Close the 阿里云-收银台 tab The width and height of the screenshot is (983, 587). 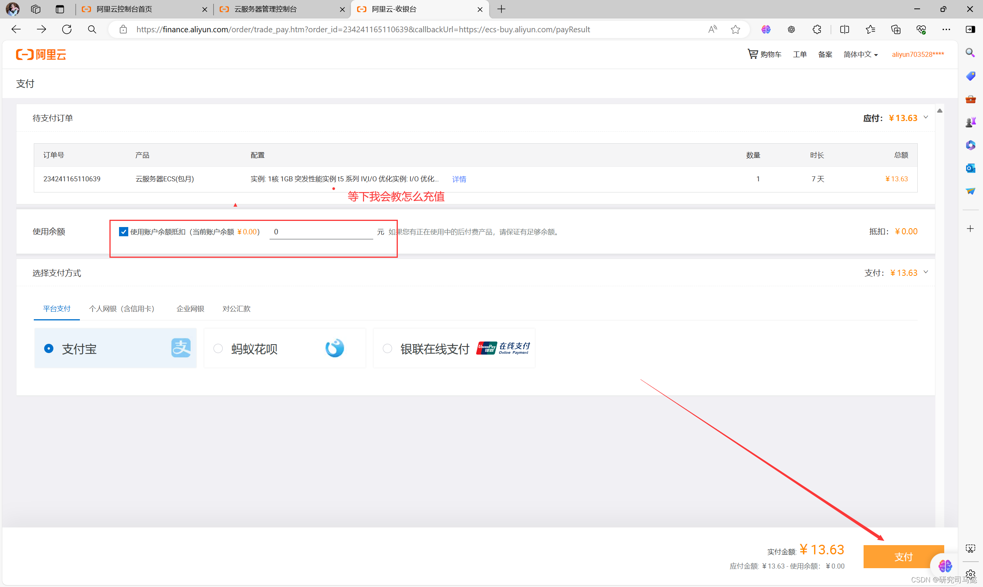(480, 9)
